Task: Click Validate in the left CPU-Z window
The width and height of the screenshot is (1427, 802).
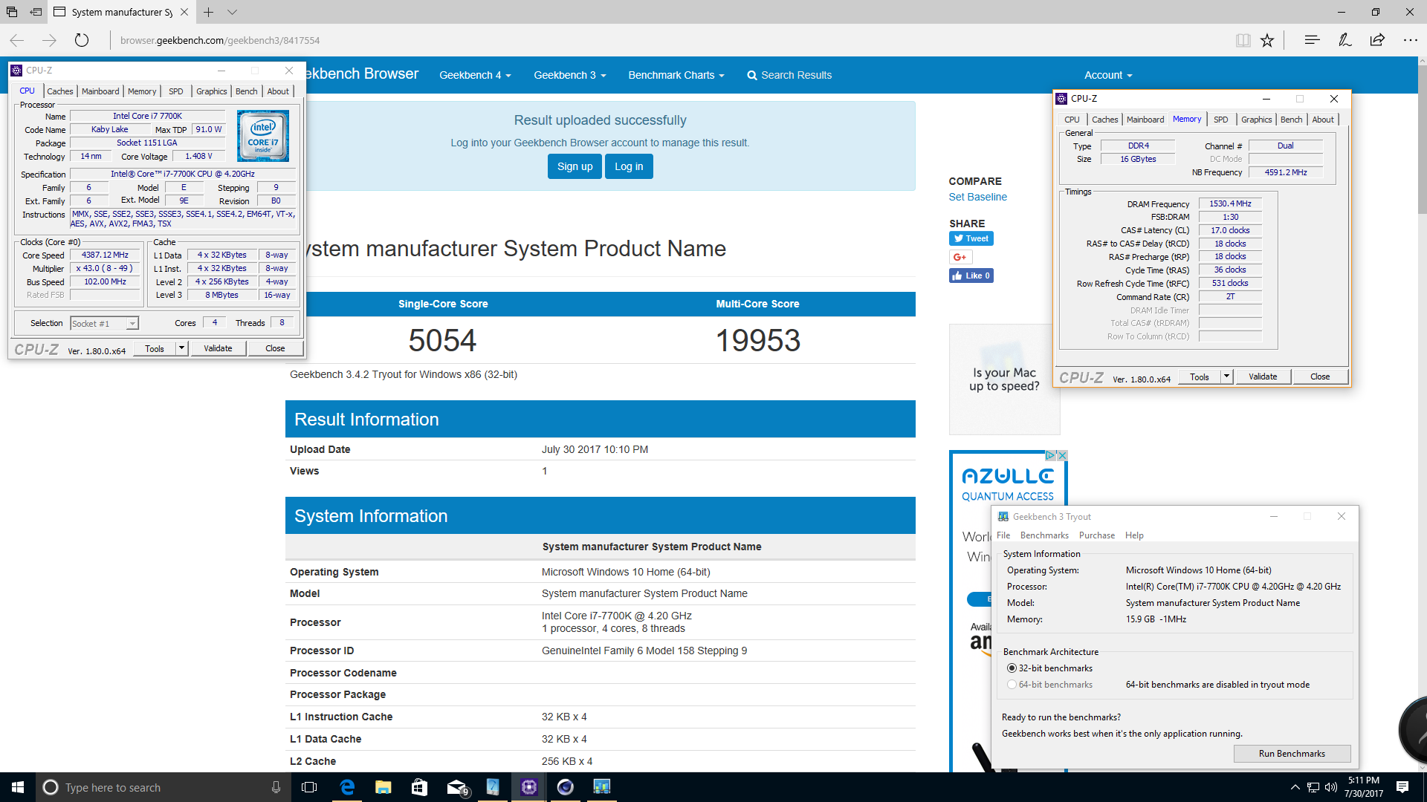Action: click(x=218, y=348)
